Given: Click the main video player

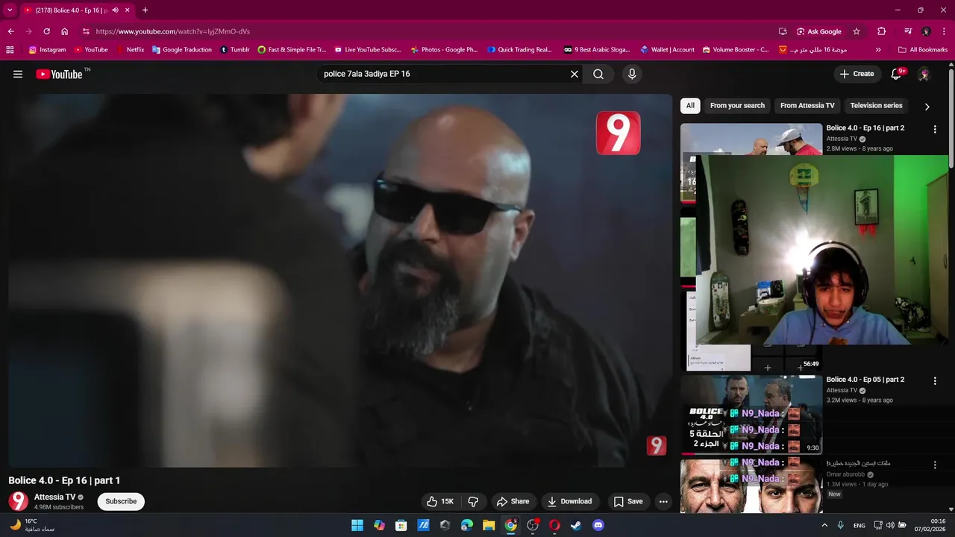Looking at the screenshot, I should coord(340,280).
